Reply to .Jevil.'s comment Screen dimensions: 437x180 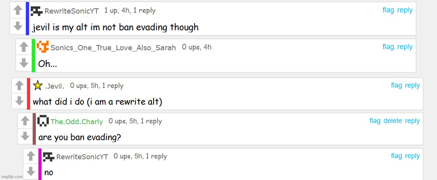[412, 85]
